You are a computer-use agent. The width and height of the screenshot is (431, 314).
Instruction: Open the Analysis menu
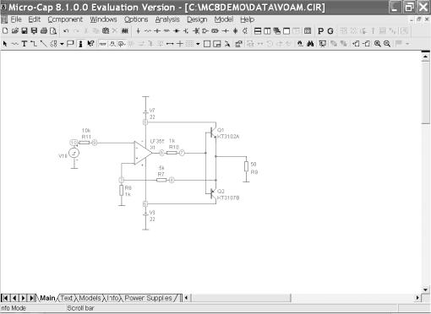[x=167, y=19]
